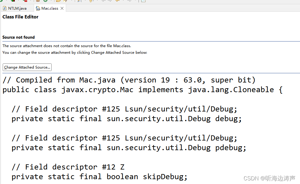Click the Coverage launch icon
300x184 pixels.
click(x=13, y=1)
